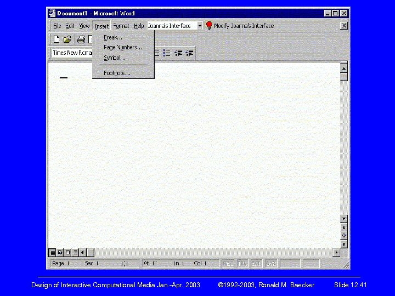The height and width of the screenshot is (296, 395).
Task: Open the View menu
Action: pyautogui.click(x=84, y=26)
